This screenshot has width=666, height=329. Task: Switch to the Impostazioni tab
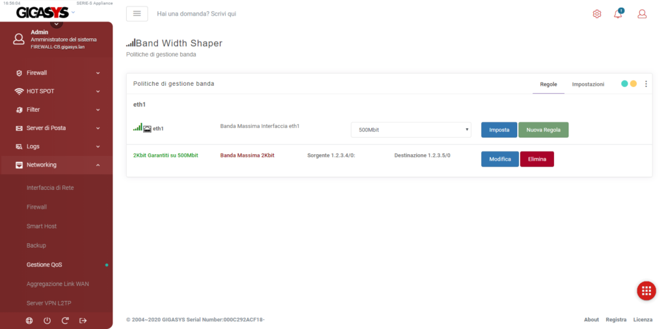(588, 85)
